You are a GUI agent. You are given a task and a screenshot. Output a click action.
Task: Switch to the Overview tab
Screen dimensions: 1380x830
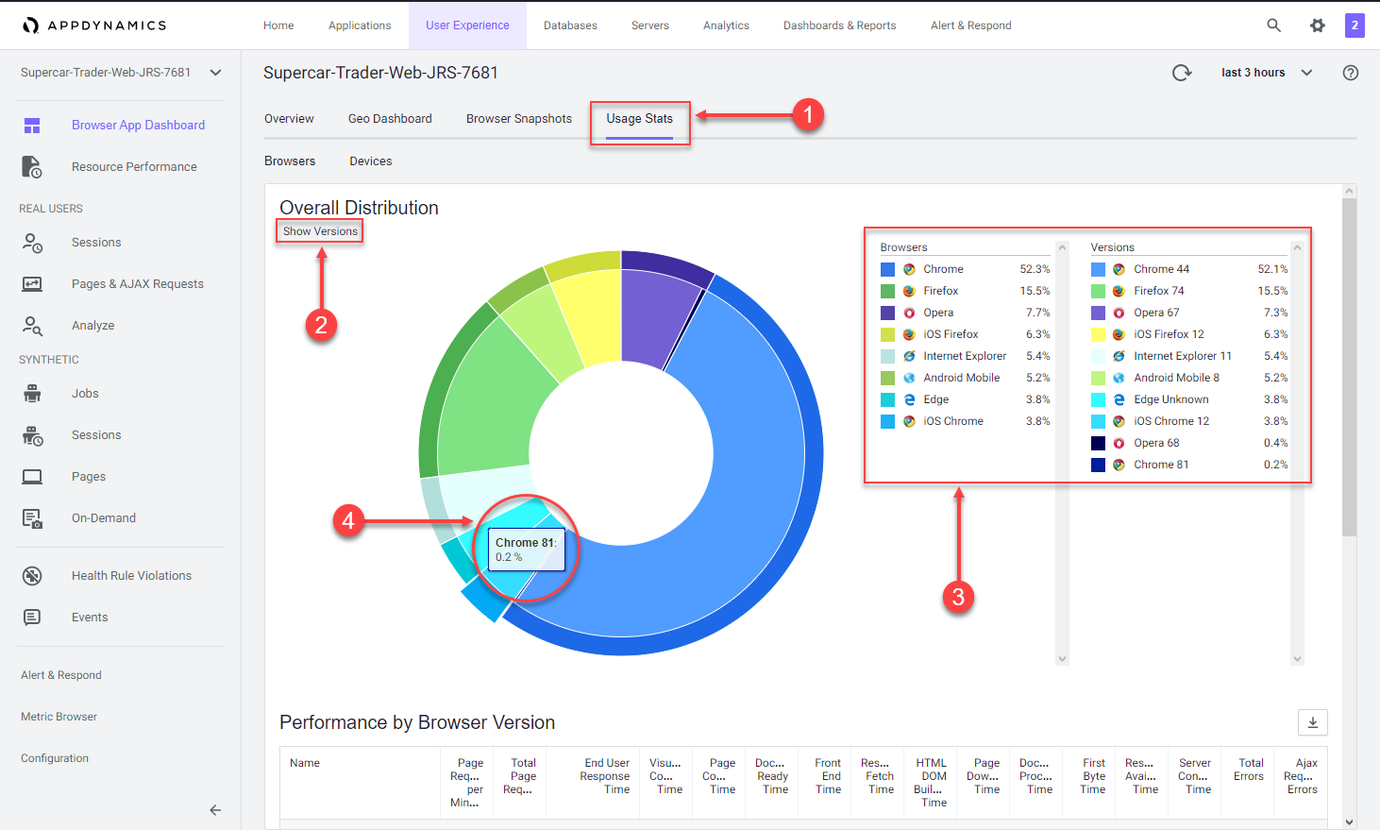289,119
